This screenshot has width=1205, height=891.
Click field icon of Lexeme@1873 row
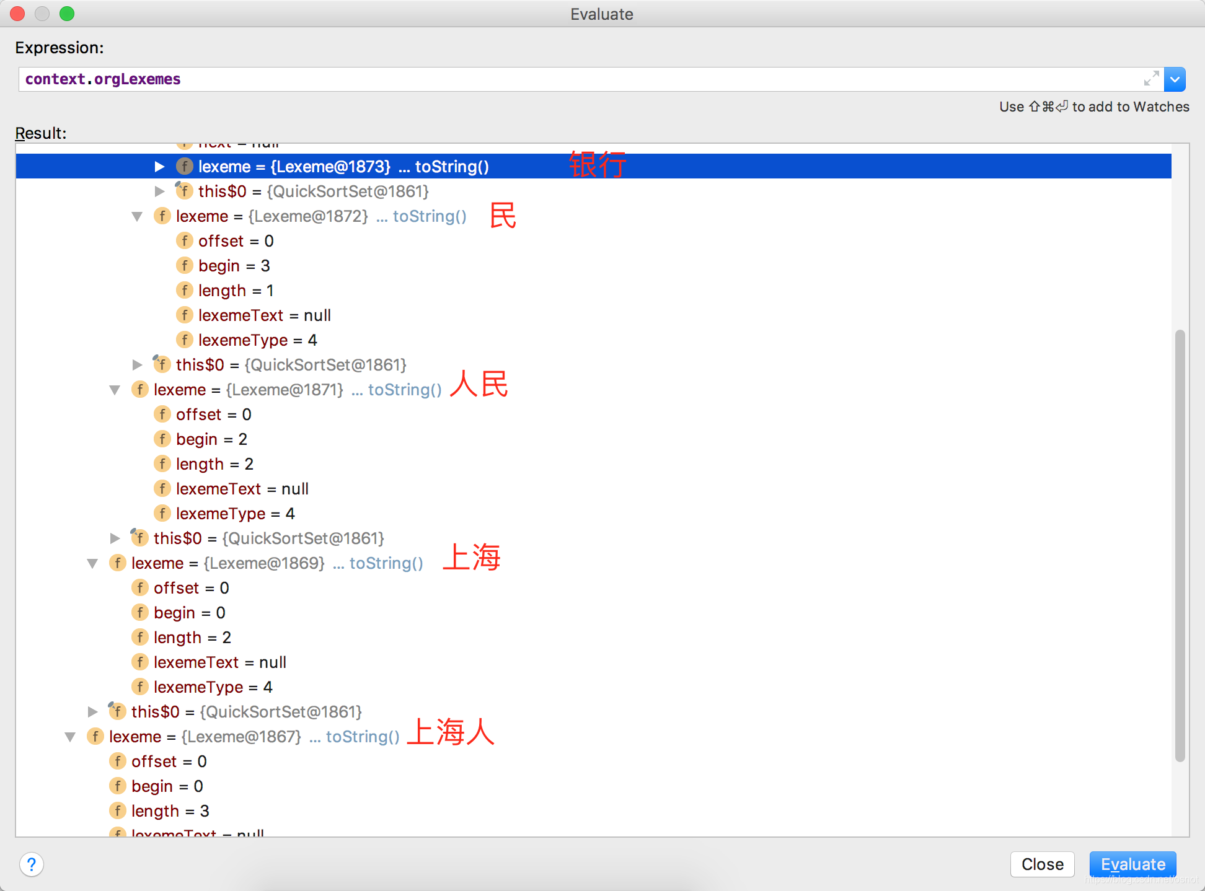point(184,166)
